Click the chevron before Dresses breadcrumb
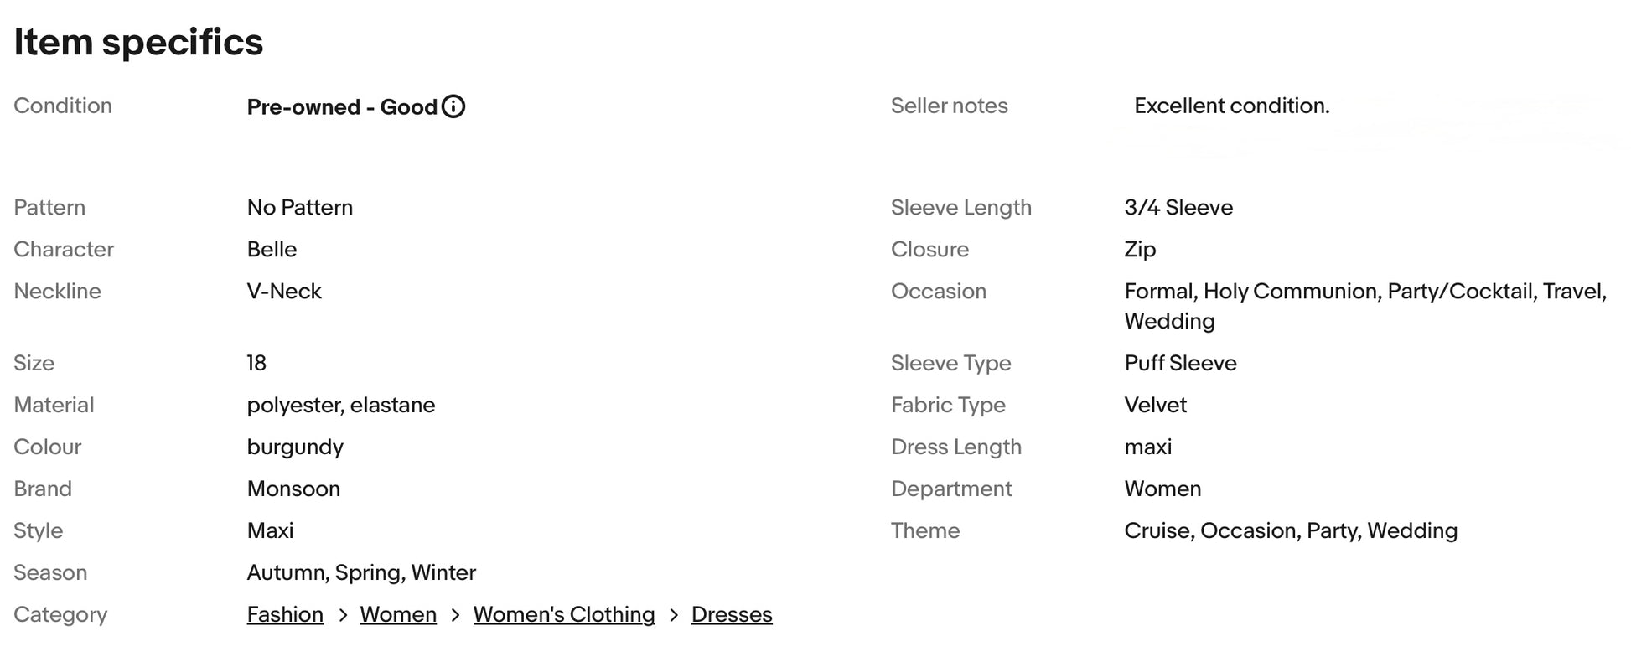1631x657 pixels. [x=674, y=615]
